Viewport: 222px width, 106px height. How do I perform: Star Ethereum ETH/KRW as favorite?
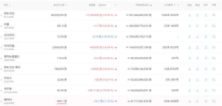(1, 48)
